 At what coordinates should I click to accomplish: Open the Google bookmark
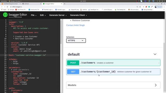coord(11,10)
